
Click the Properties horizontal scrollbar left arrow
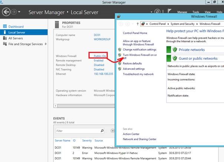tap(55, 106)
